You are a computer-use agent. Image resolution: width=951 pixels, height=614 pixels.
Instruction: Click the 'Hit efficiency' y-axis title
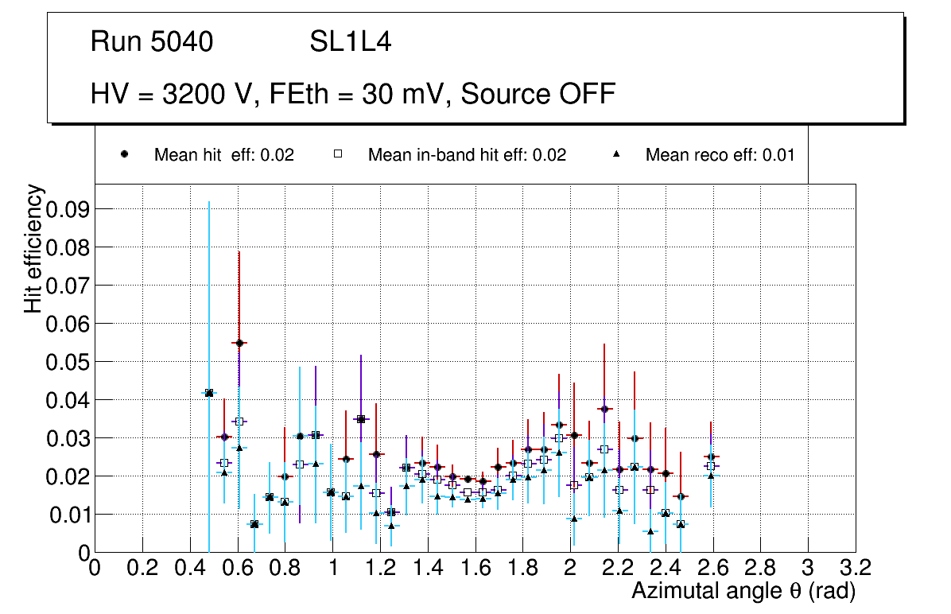pyautogui.click(x=33, y=248)
